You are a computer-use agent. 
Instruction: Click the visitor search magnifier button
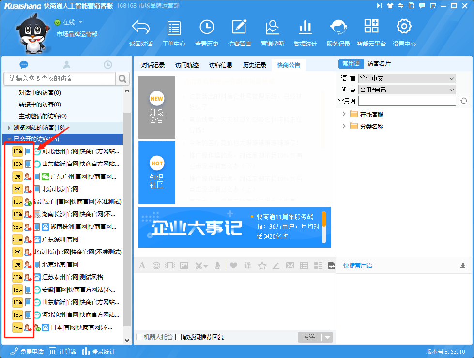(x=122, y=79)
